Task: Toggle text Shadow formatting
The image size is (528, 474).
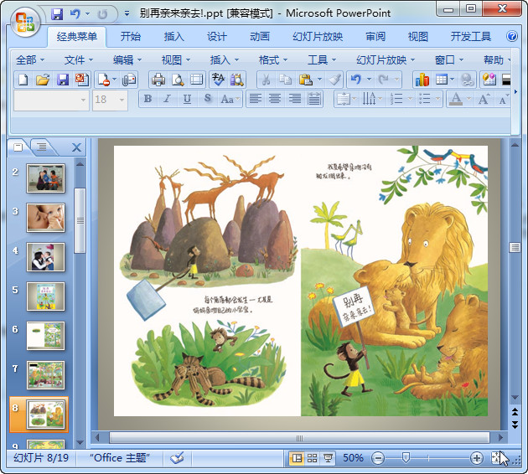Action: [208, 99]
